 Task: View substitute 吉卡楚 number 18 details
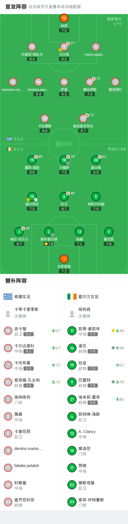(x=32, y=331)
